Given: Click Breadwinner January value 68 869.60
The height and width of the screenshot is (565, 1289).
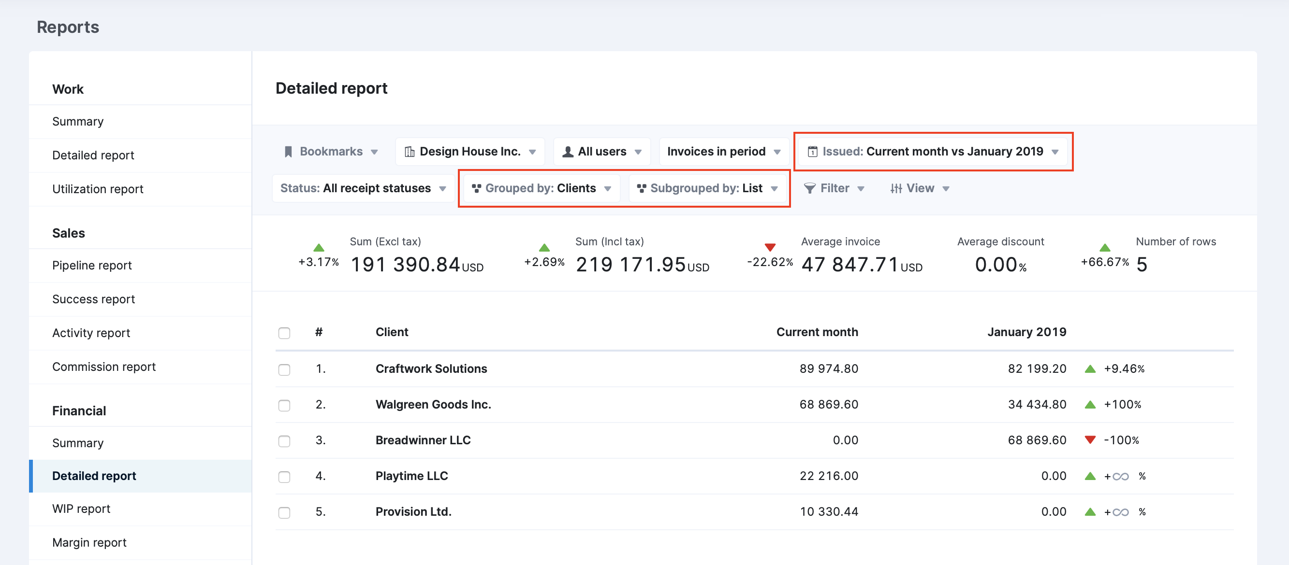Looking at the screenshot, I should (1037, 440).
